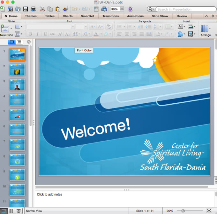Click the Arrange icon

coord(204,29)
